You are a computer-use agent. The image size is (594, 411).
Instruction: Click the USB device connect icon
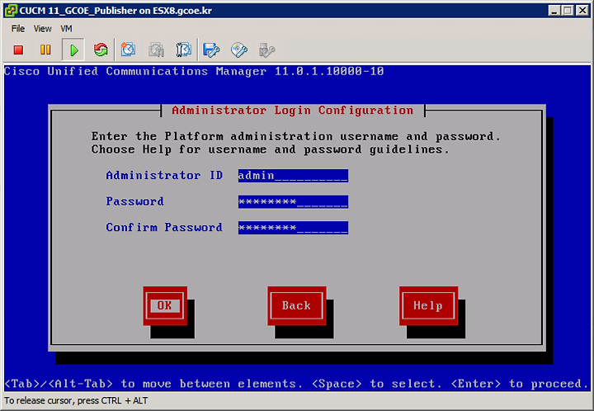point(266,50)
